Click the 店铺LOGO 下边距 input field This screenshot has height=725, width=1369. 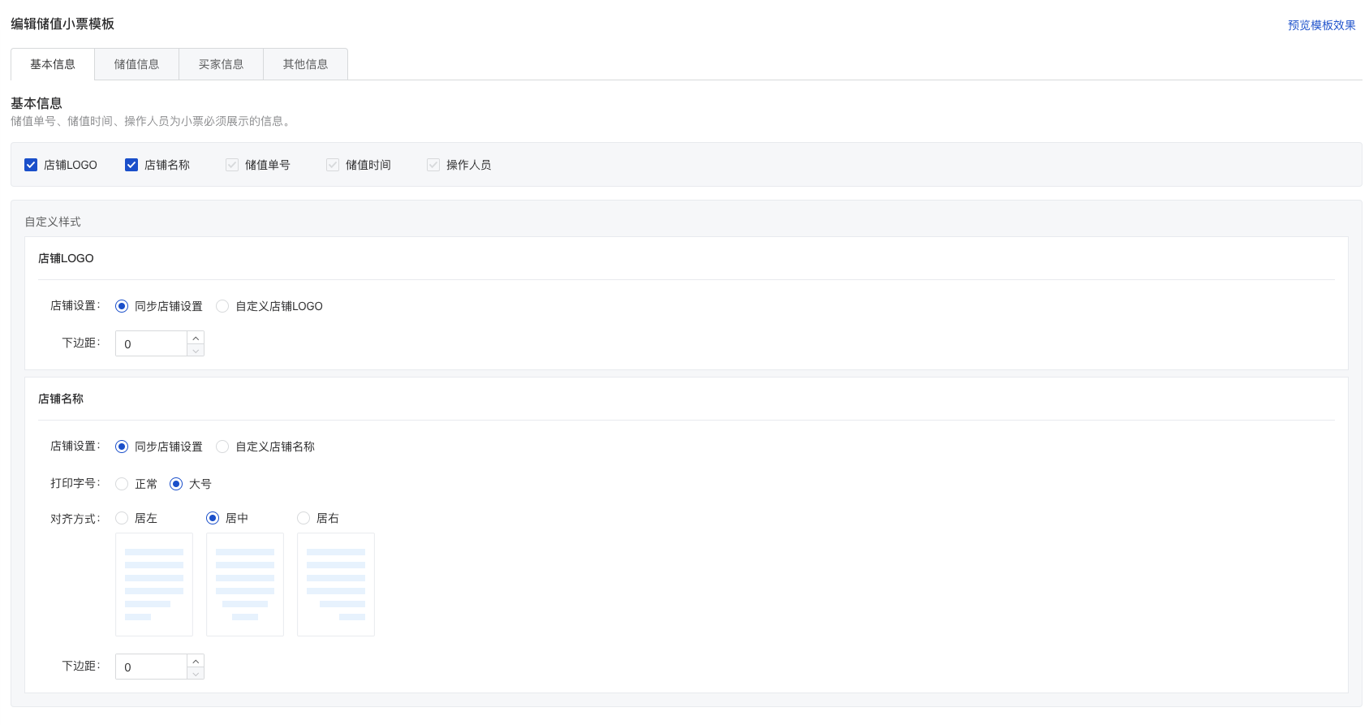(152, 343)
